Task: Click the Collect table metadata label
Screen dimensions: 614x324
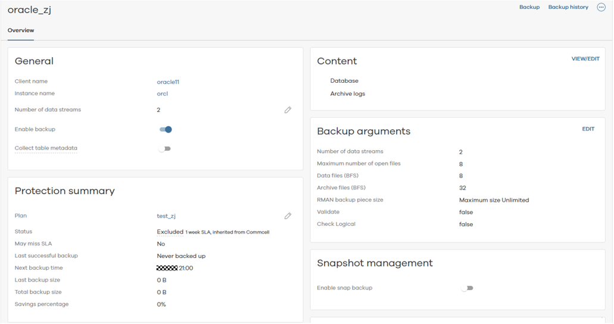Action: 46,148
